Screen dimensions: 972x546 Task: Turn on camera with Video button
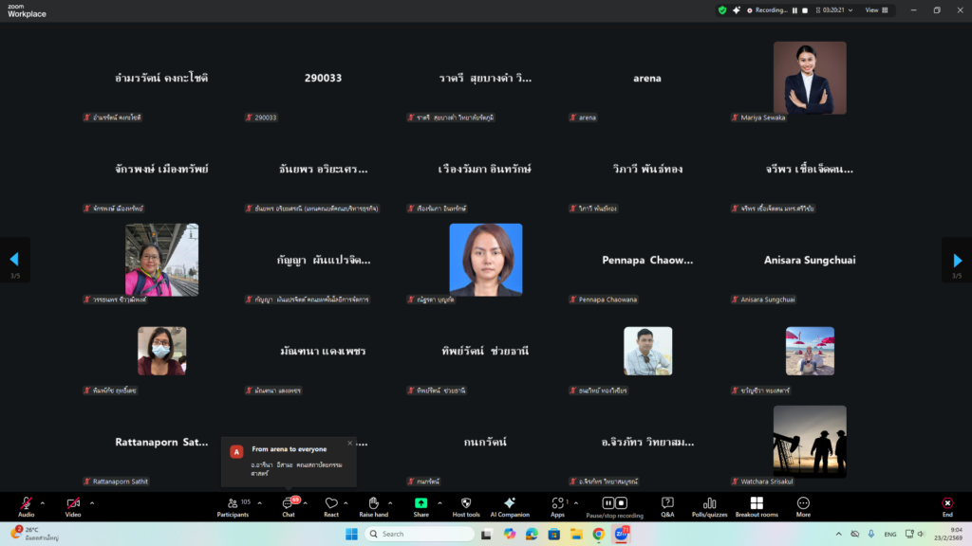[73, 506]
